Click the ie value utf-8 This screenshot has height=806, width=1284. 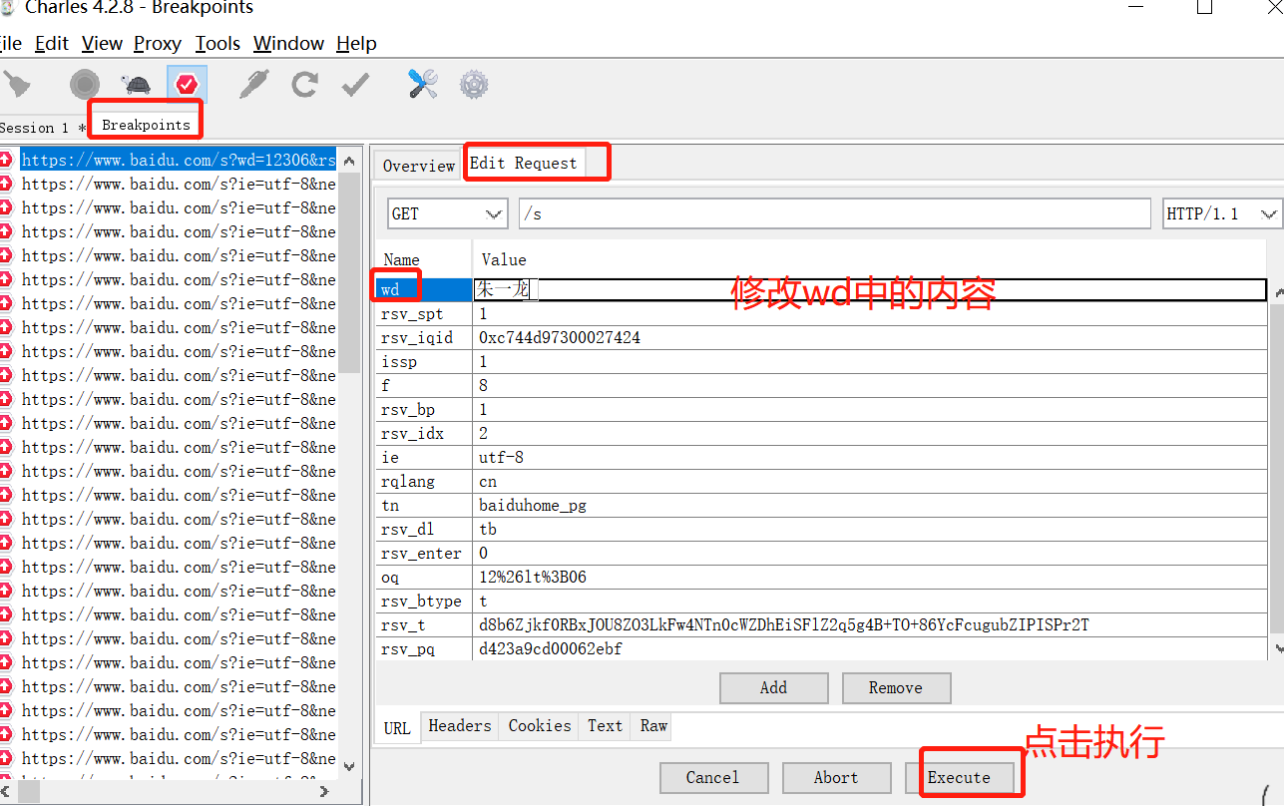coord(501,457)
